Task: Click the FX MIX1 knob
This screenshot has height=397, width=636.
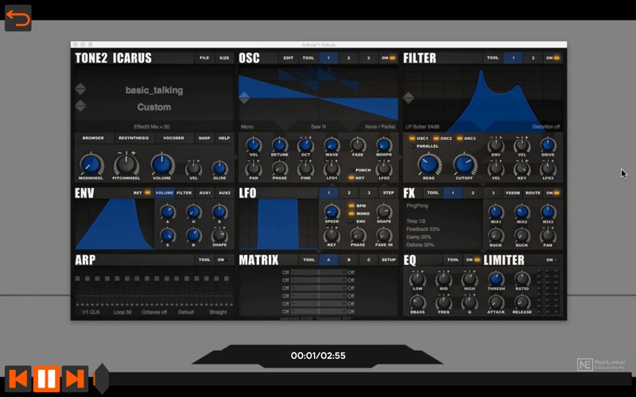Action: [x=495, y=212]
